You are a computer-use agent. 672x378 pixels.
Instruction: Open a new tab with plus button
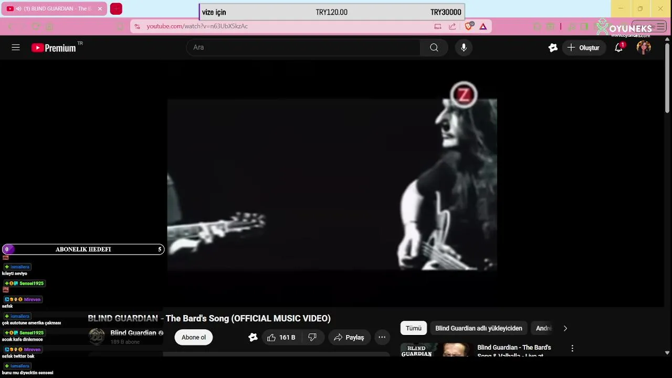tap(116, 9)
